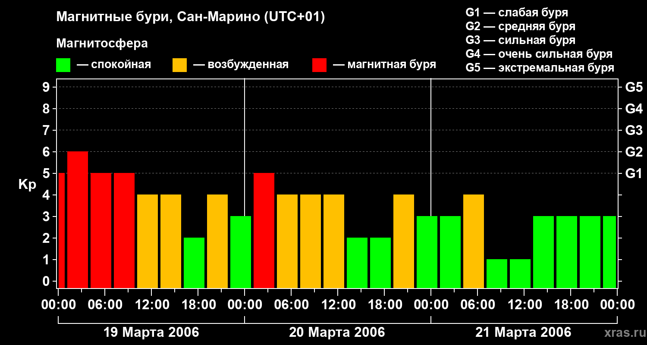Viewport: 647px width, 345px height.
Task: Open the xras.ru watermark link
Action: (623, 333)
